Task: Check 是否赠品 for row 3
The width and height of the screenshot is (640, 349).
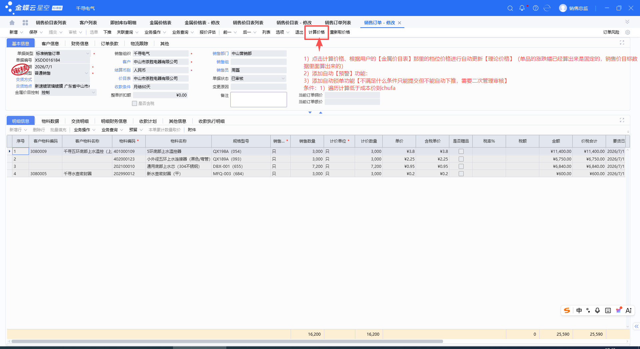Action: pos(461,167)
